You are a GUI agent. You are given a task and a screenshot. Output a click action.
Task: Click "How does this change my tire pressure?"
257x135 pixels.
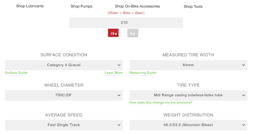click(x=161, y=103)
